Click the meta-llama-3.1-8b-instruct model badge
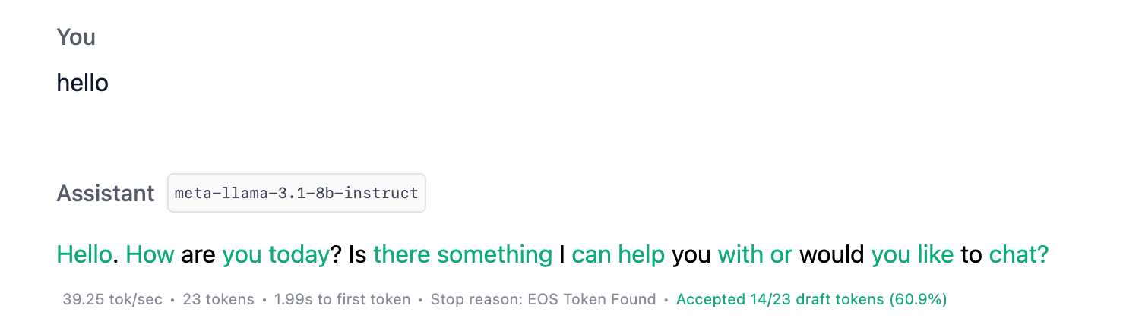Viewport: 1123px width, 331px height. click(x=296, y=193)
